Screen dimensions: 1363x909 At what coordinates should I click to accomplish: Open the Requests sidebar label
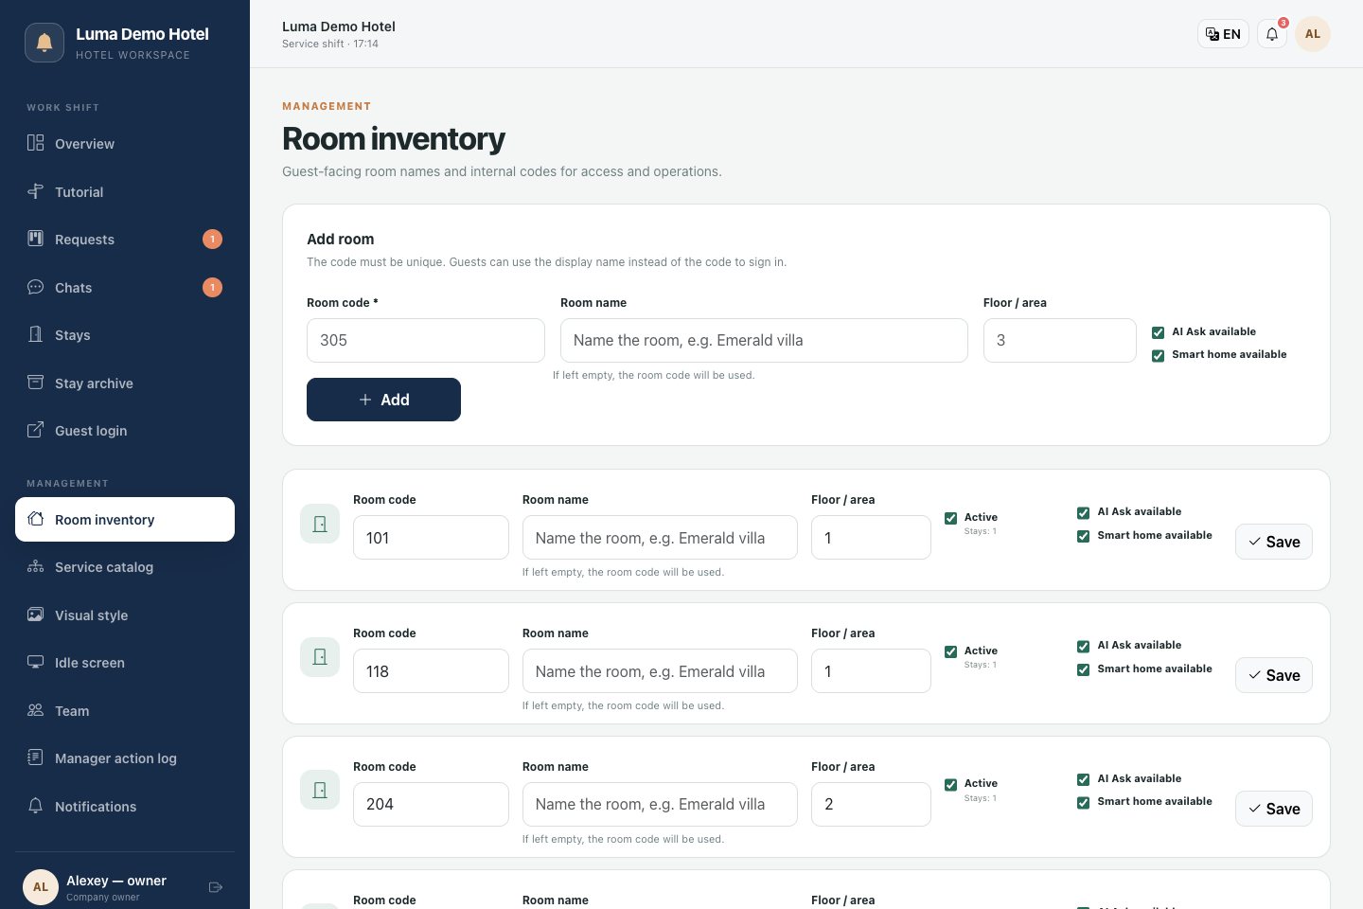pos(84,240)
